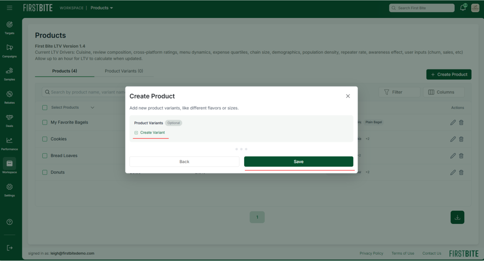Edit the Bread Loaves product
The image size is (484, 261).
point(453,156)
